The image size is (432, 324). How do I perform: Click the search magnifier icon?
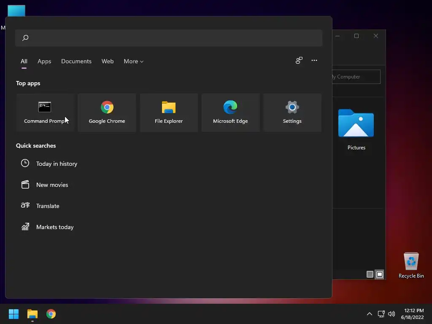coord(25,38)
